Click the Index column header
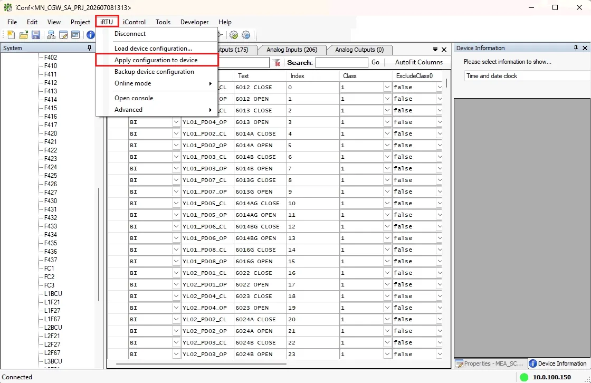 313,76
